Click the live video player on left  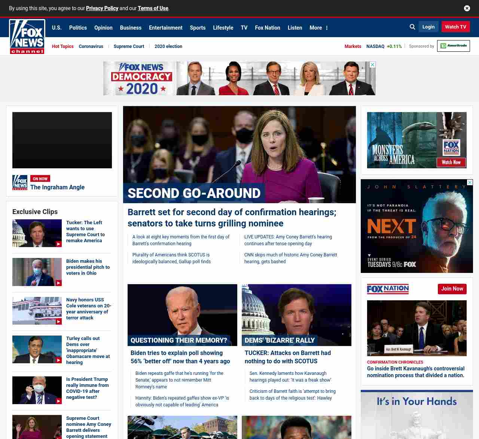click(x=62, y=140)
